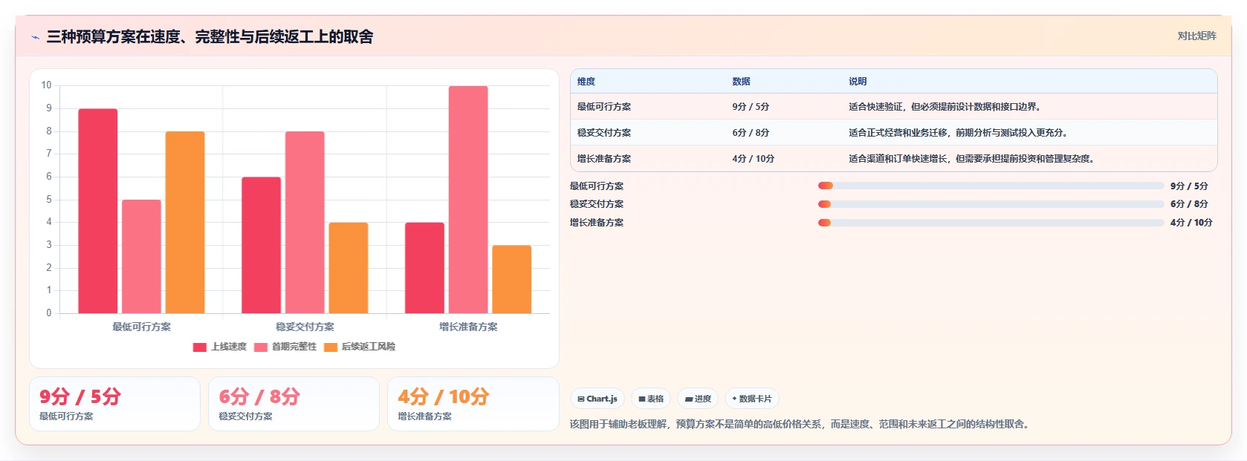Click the tallest 首期完整性 bar for 增长准备方案
Screen dimensions: 1247x461
pos(468,200)
